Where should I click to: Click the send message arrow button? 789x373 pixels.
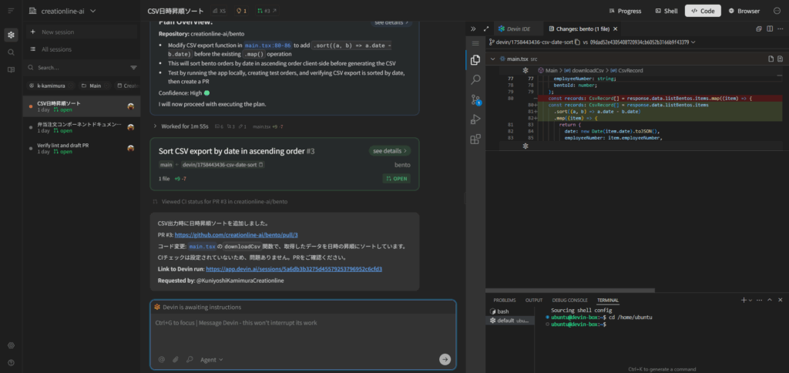point(445,359)
